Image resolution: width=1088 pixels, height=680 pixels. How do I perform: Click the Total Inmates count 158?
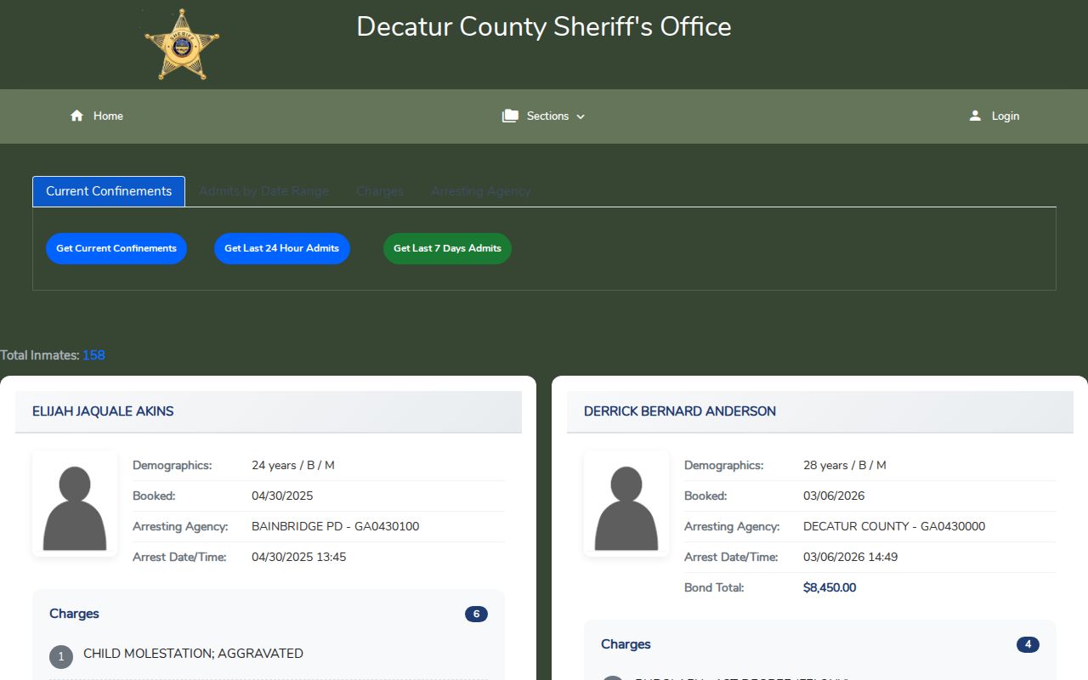pyautogui.click(x=93, y=355)
